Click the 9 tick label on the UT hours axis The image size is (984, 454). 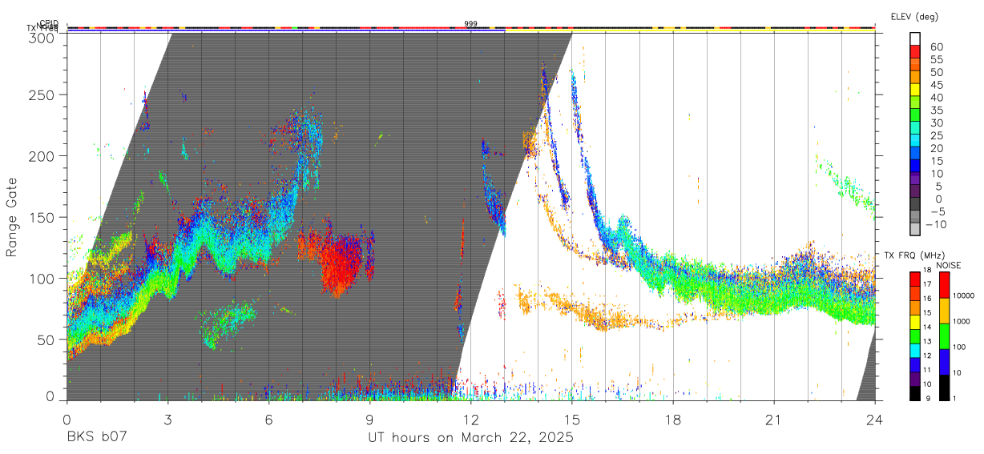(x=370, y=419)
